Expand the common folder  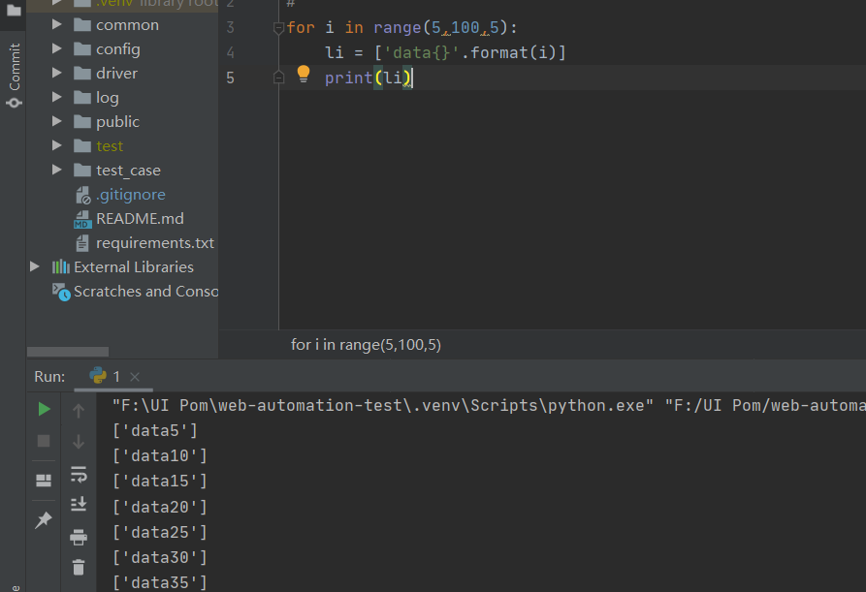pyautogui.click(x=57, y=24)
